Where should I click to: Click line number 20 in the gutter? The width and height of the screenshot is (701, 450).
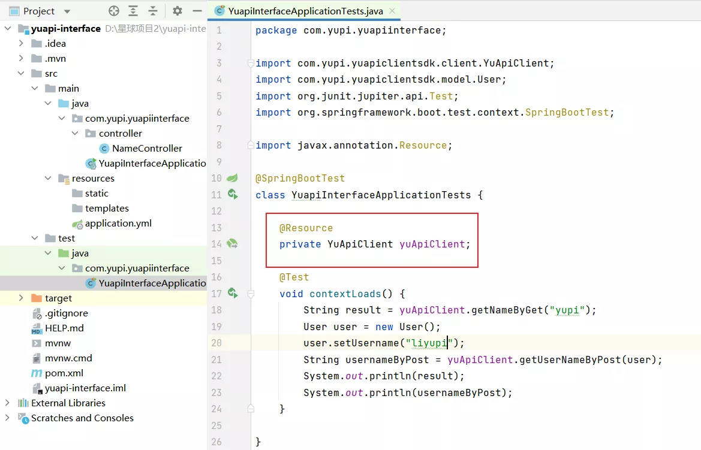[216, 343]
